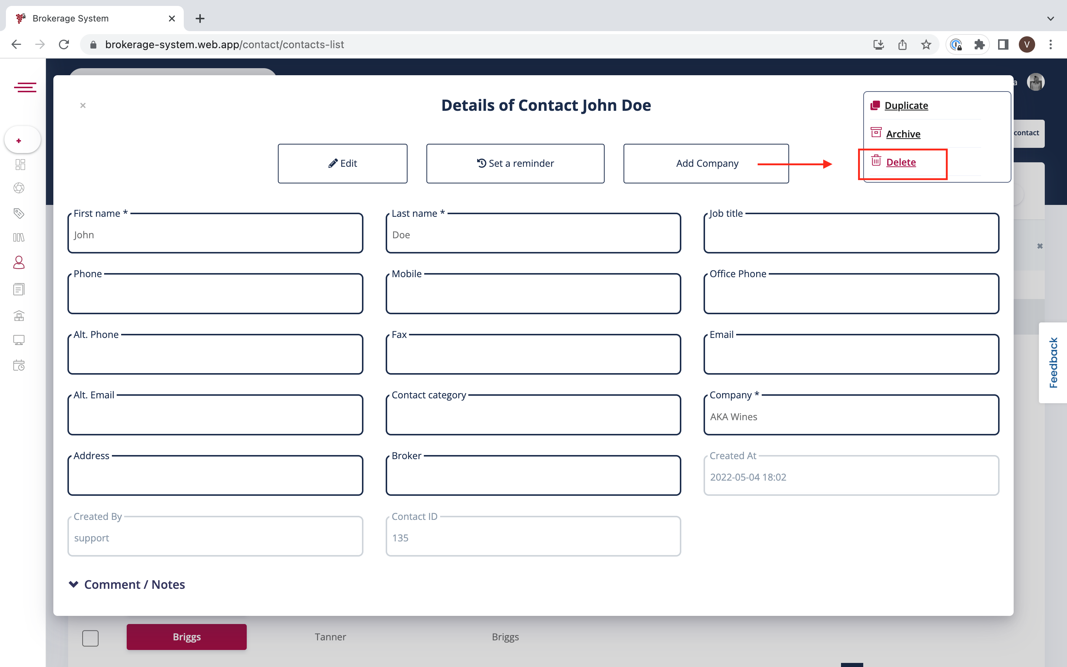
Task: Click the red plus button in sidebar
Action: click(19, 141)
